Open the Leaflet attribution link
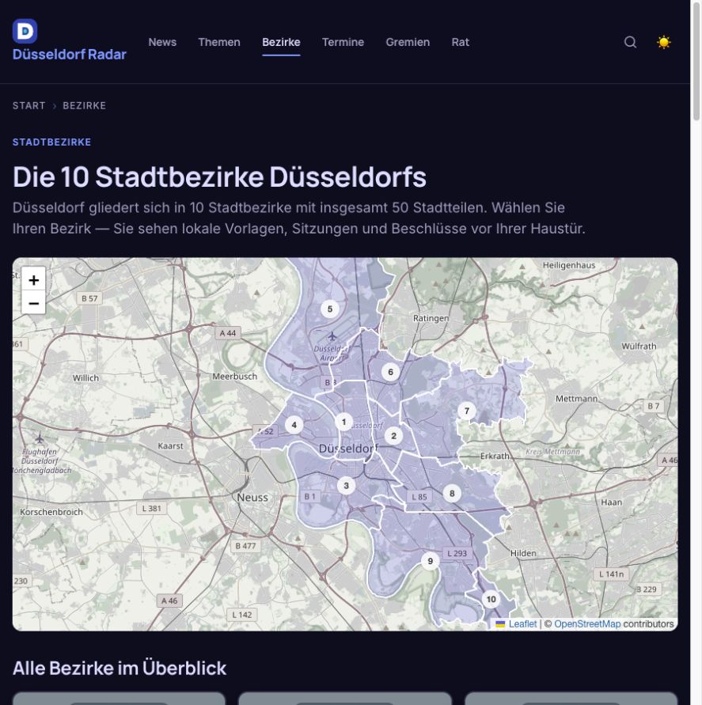Viewport: 702px width, 705px height. [x=522, y=624]
